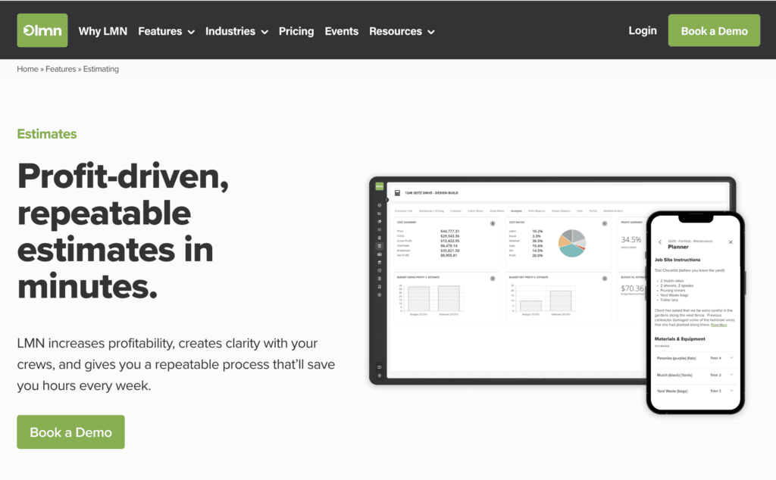This screenshot has height=480, width=776.
Task: Click the Login link
Action: 643,30
